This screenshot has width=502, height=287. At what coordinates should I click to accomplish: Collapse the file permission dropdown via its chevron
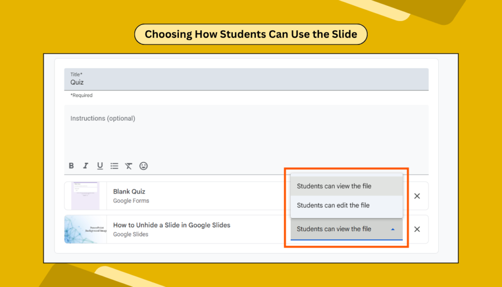(394, 229)
